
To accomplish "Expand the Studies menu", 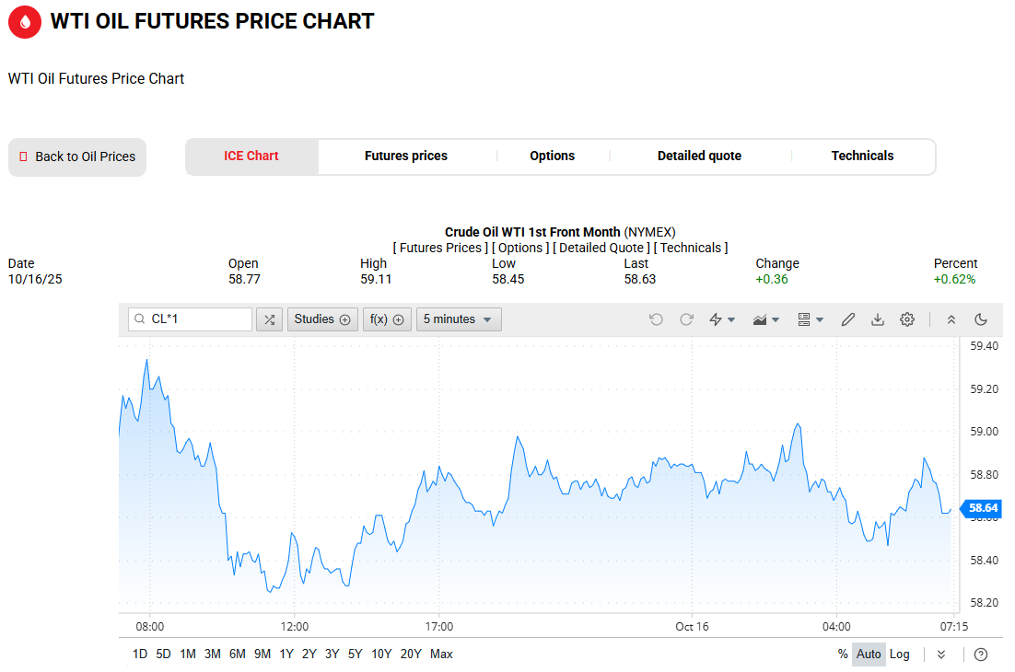I will (322, 319).
